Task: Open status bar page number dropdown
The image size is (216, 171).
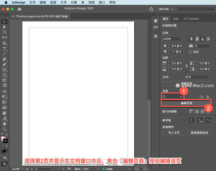Action: 53,169
